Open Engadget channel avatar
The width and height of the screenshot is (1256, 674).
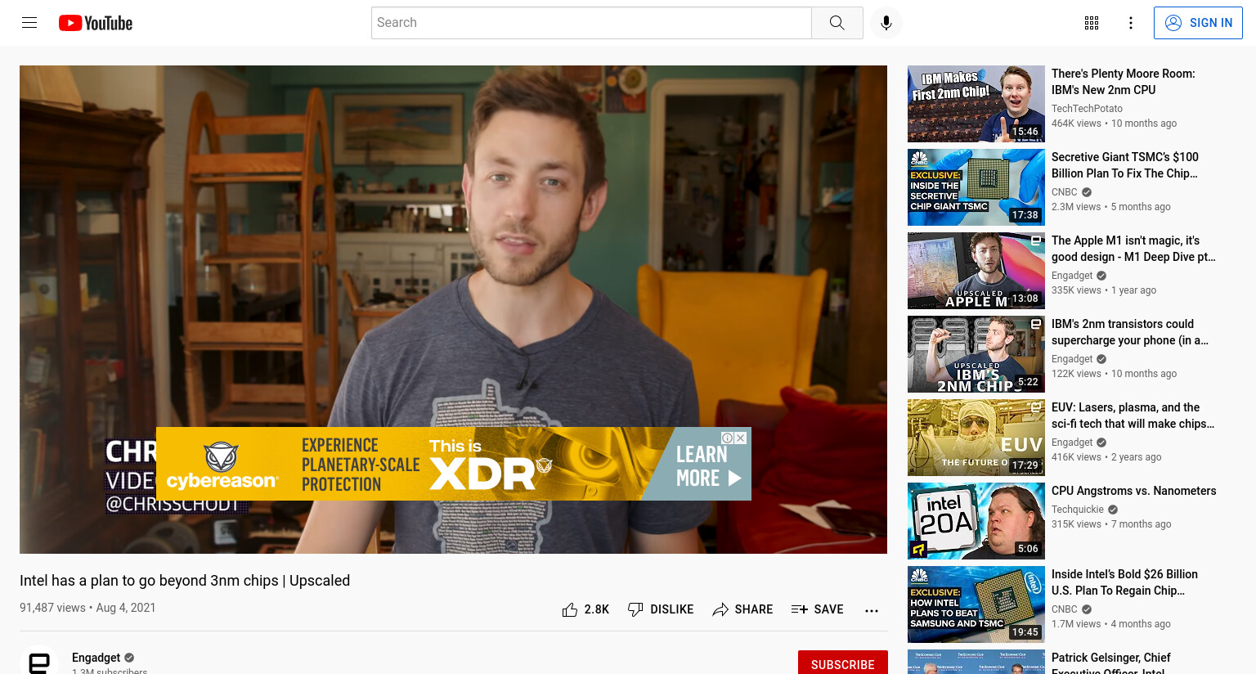(x=39, y=661)
